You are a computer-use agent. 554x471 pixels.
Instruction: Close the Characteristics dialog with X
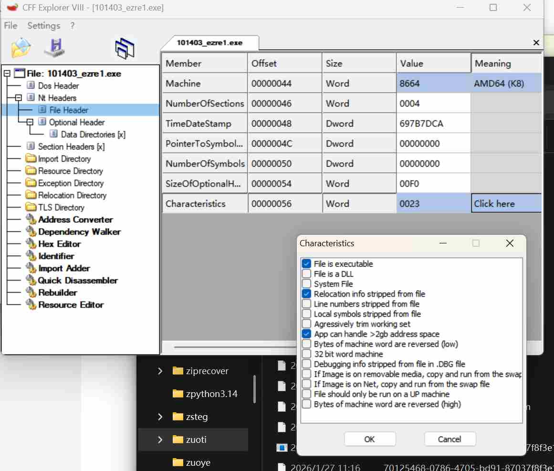(x=510, y=243)
